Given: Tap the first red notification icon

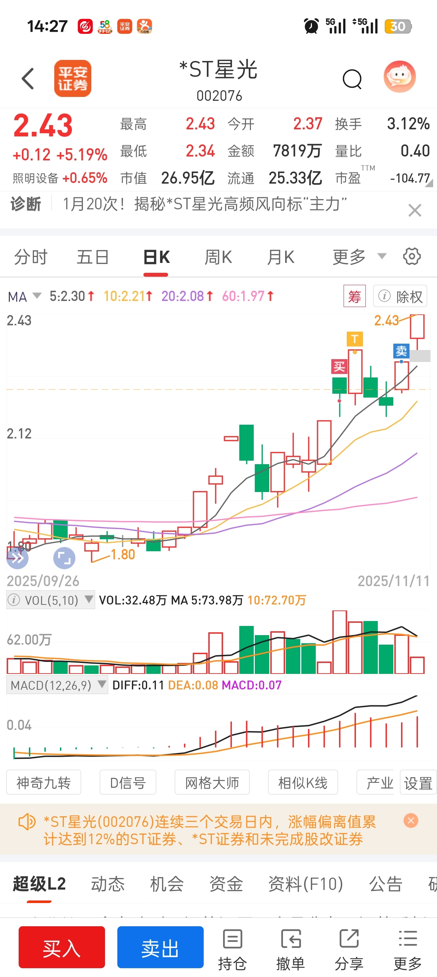Looking at the screenshot, I should click(85, 26).
